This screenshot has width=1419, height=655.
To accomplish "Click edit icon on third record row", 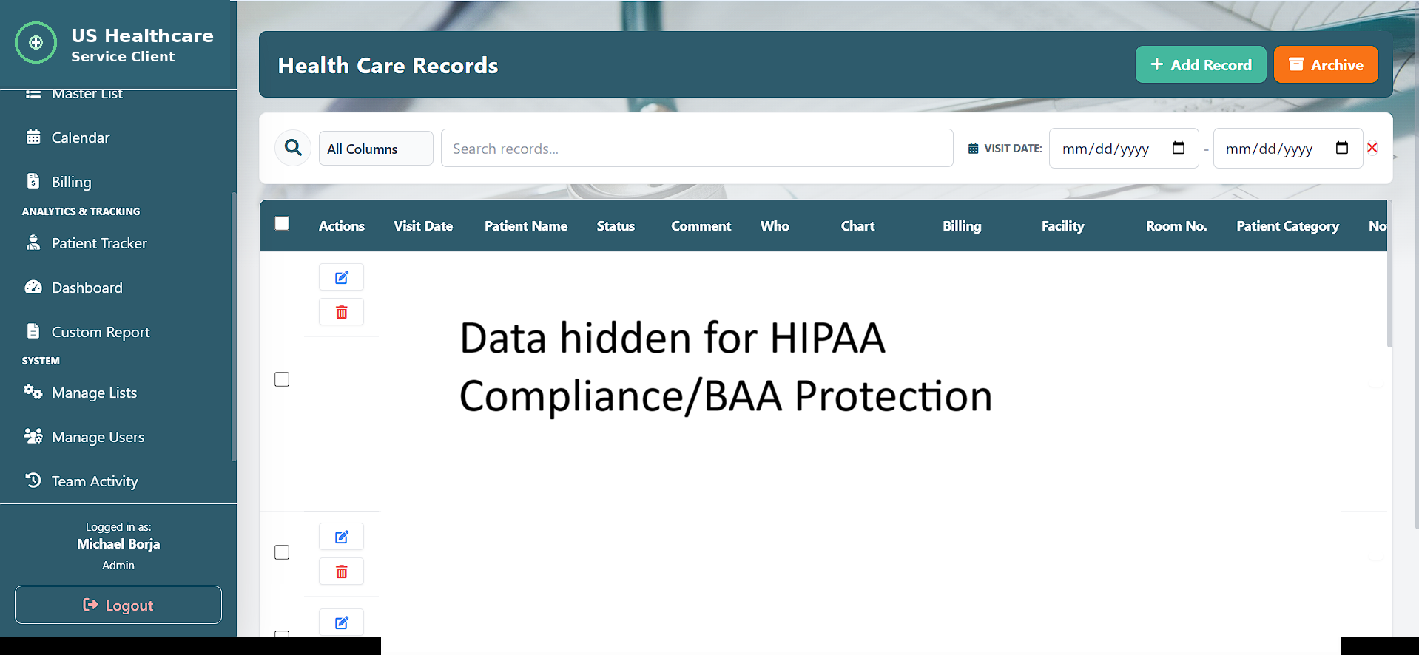I will (x=341, y=622).
